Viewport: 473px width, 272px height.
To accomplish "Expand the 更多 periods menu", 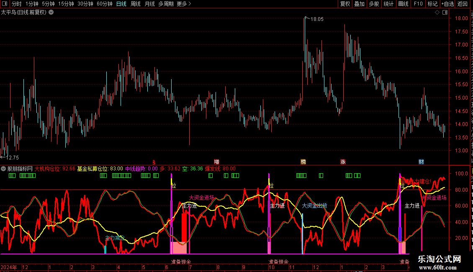I will [184, 4].
